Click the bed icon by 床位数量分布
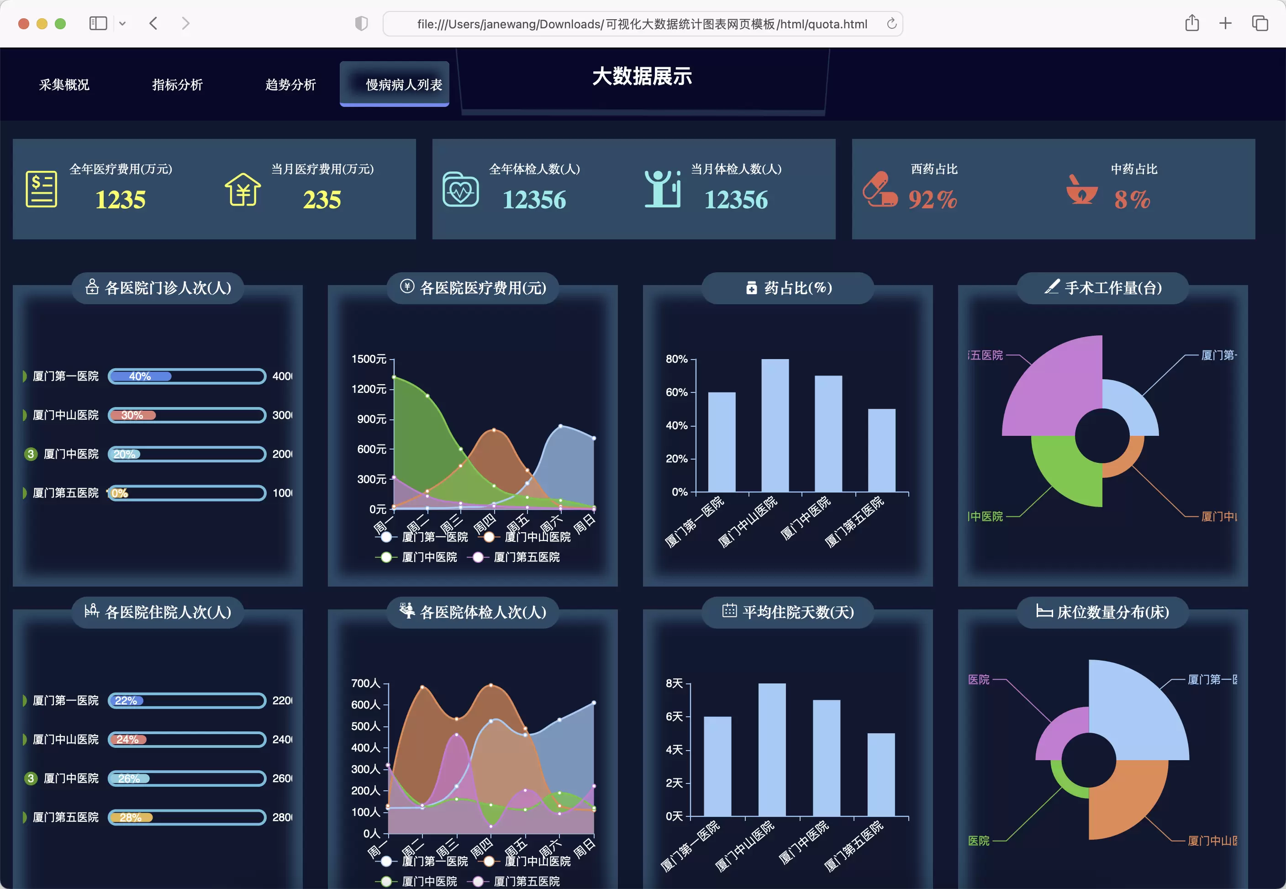Image resolution: width=1286 pixels, height=889 pixels. click(x=1044, y=611)
